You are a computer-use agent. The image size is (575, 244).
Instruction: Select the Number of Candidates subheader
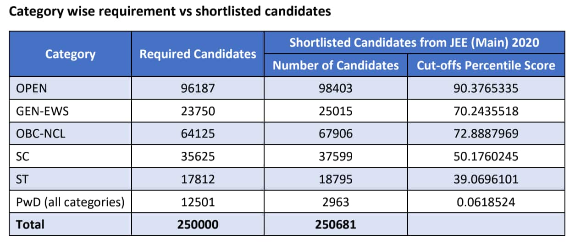(336, 65)
